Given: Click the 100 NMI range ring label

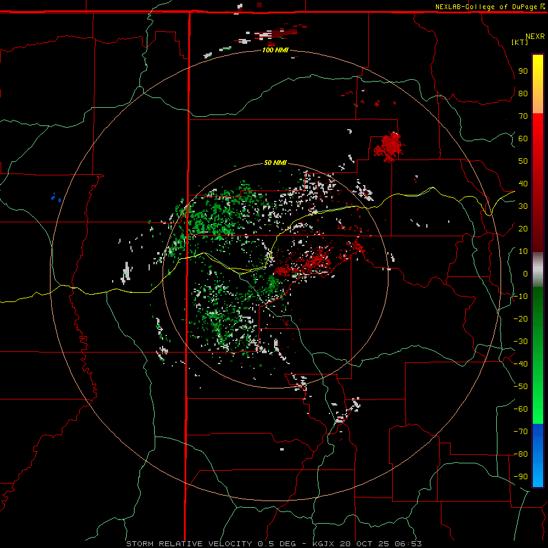Looking at the screenshot, I should click(275, 50).
